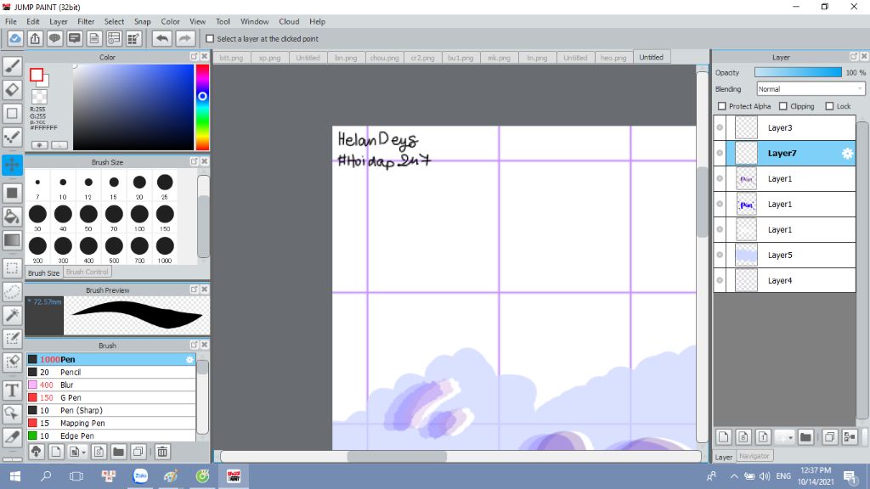870x489 pixels.
Task: Select the Text tool
Action: coord(12,391)
